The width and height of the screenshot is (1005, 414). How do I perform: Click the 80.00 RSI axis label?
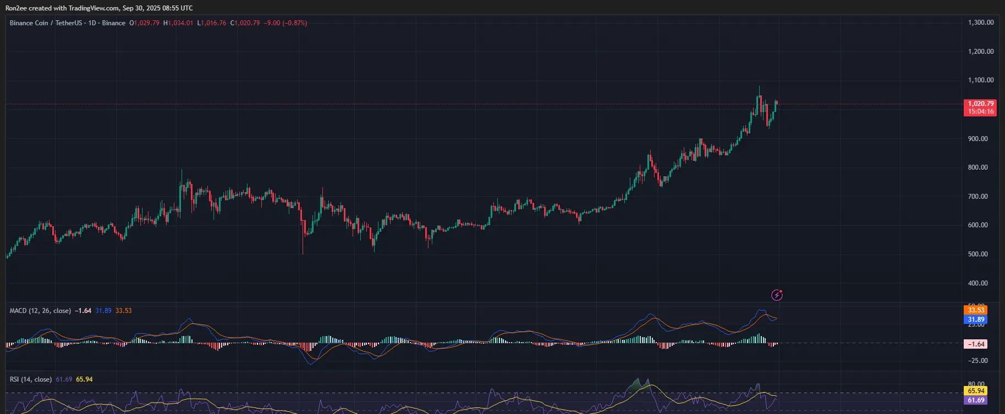[x=976, y=384]
